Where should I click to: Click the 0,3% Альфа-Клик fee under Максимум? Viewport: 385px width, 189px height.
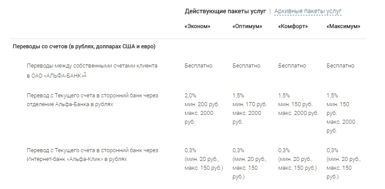click(332, 150)
